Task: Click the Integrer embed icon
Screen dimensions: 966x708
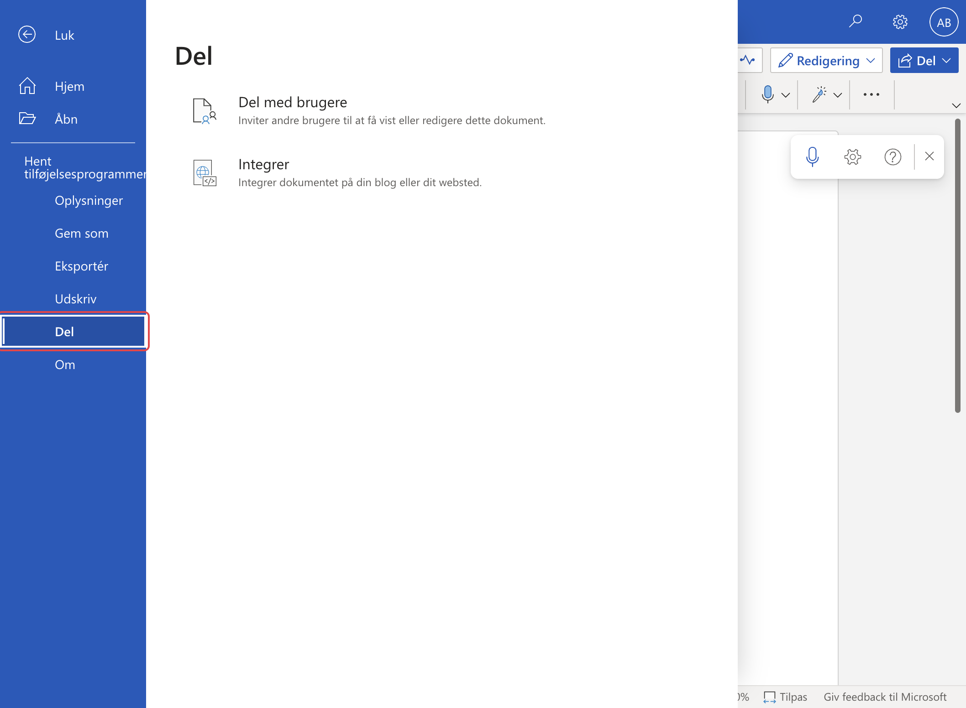Action: [205, 173]
